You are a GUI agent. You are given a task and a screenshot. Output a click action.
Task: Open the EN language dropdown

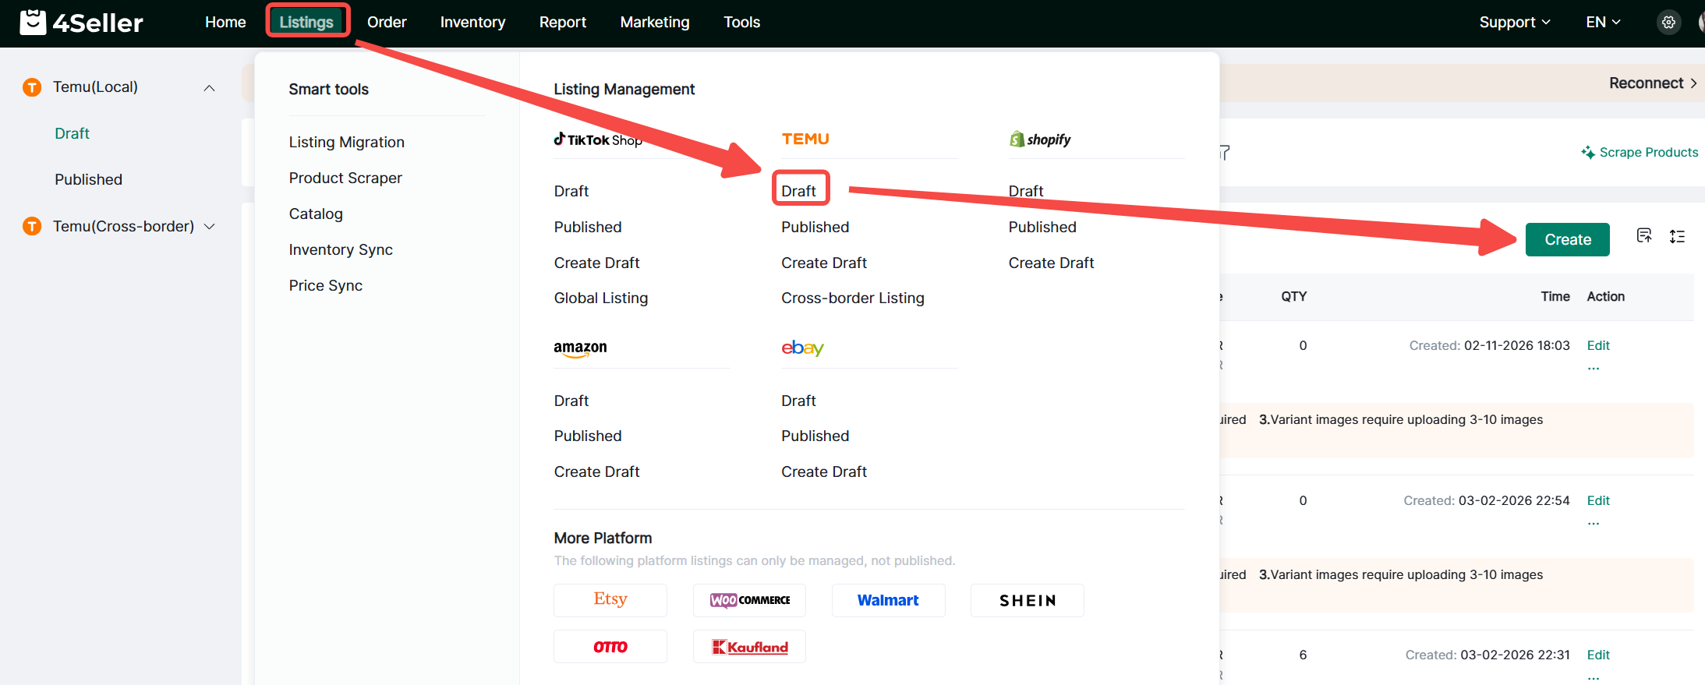tap(1603, 23)
